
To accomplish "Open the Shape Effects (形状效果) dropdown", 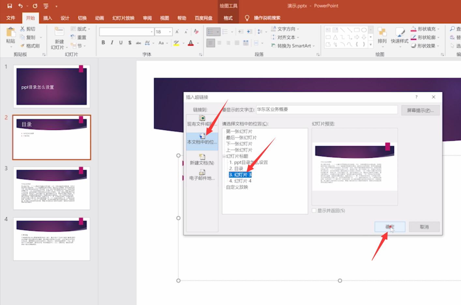I will tap(425, 46).
